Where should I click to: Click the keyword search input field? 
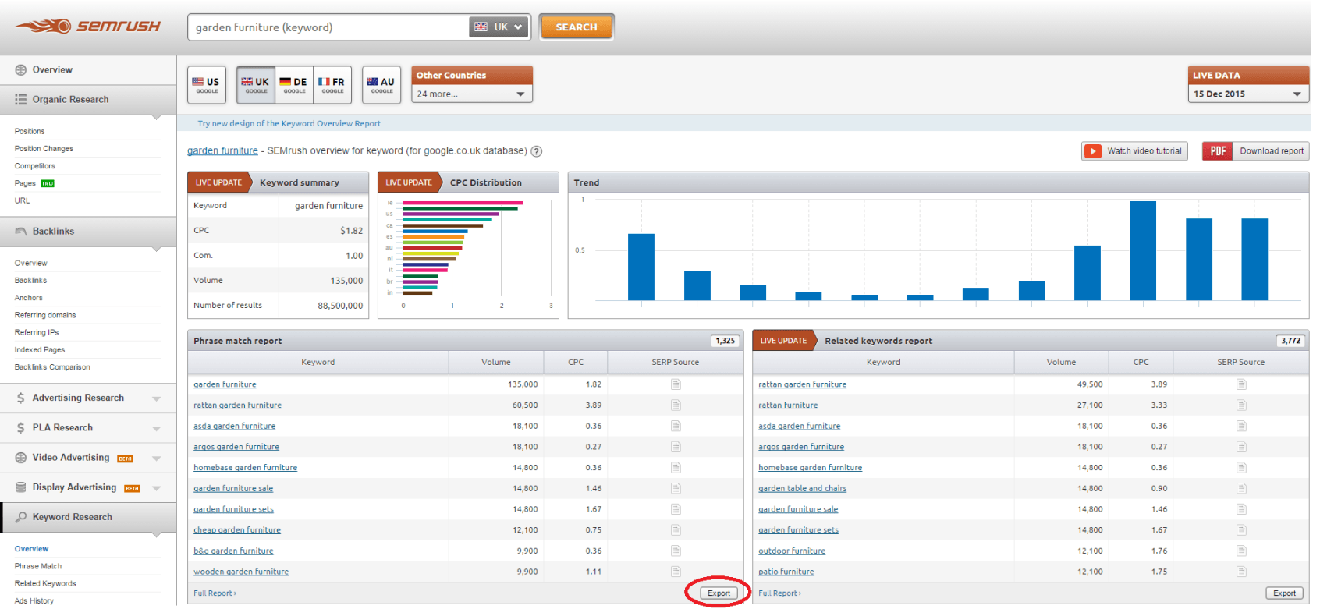[329, 27]
